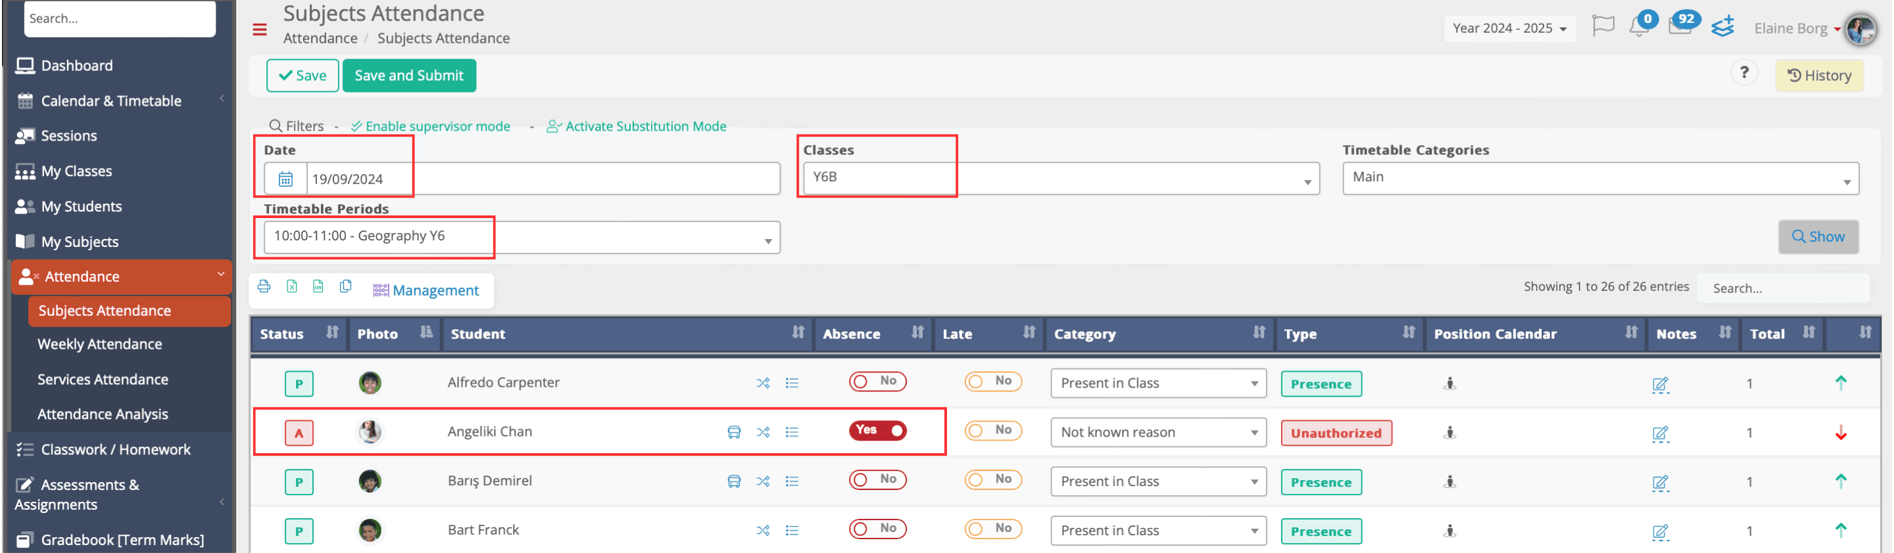Copy the table to clipboard icon

(345, 286)
